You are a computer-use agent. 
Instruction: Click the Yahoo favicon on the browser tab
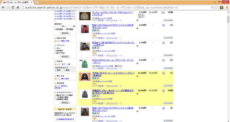click(x=4, y=2)
